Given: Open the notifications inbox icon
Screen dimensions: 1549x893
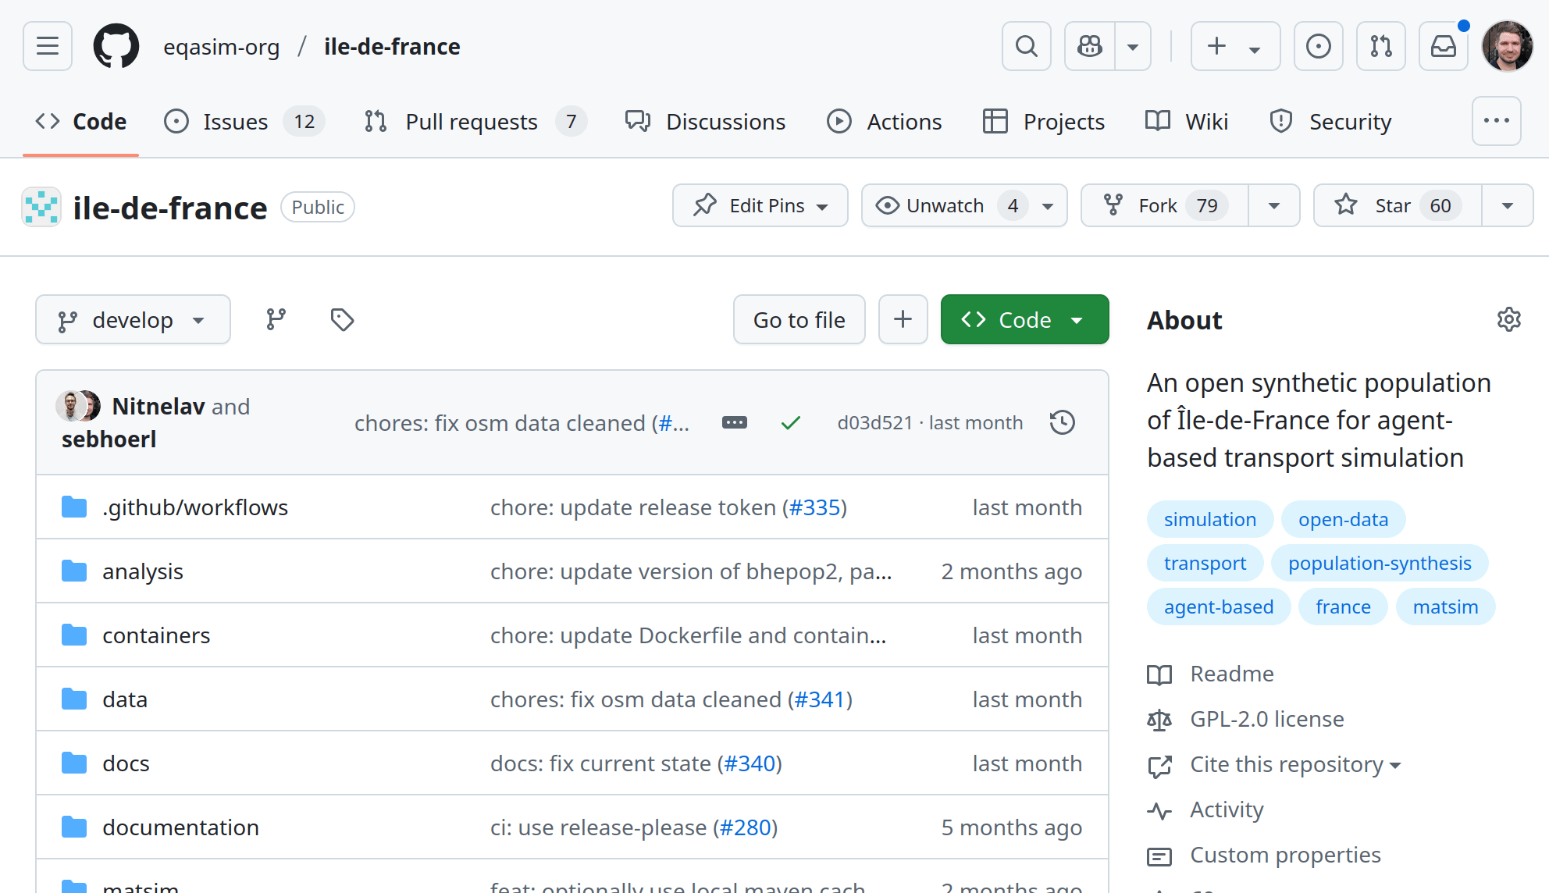Looking at the screenshot, I should (x=1443, y=46).
